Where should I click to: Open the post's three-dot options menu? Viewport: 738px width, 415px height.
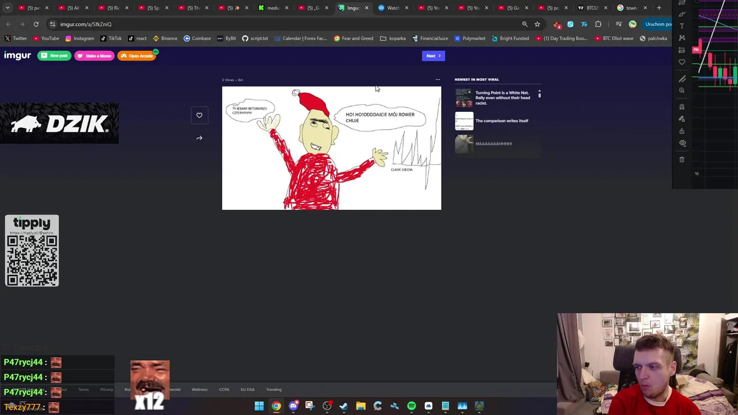click(x=438, y=80)
